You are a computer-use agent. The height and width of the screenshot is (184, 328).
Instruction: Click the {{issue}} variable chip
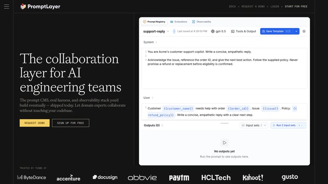[x=270, y=109]
